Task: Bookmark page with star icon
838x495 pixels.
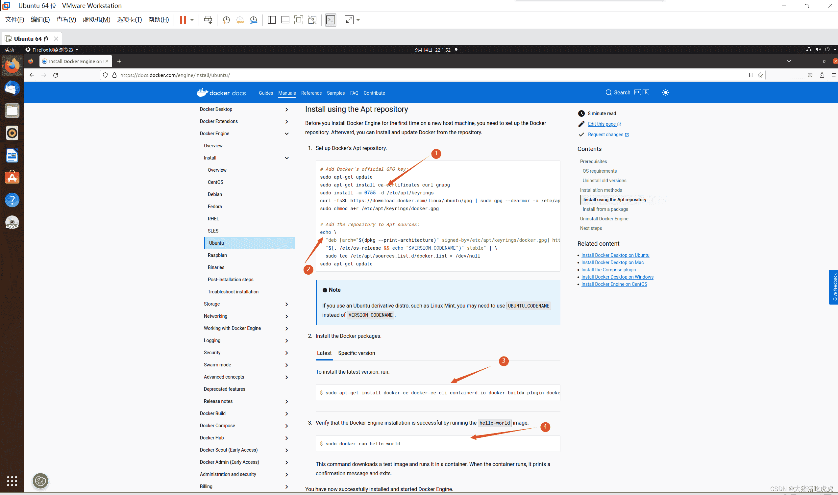Action: pyautogui.click(x=760, y=75)
